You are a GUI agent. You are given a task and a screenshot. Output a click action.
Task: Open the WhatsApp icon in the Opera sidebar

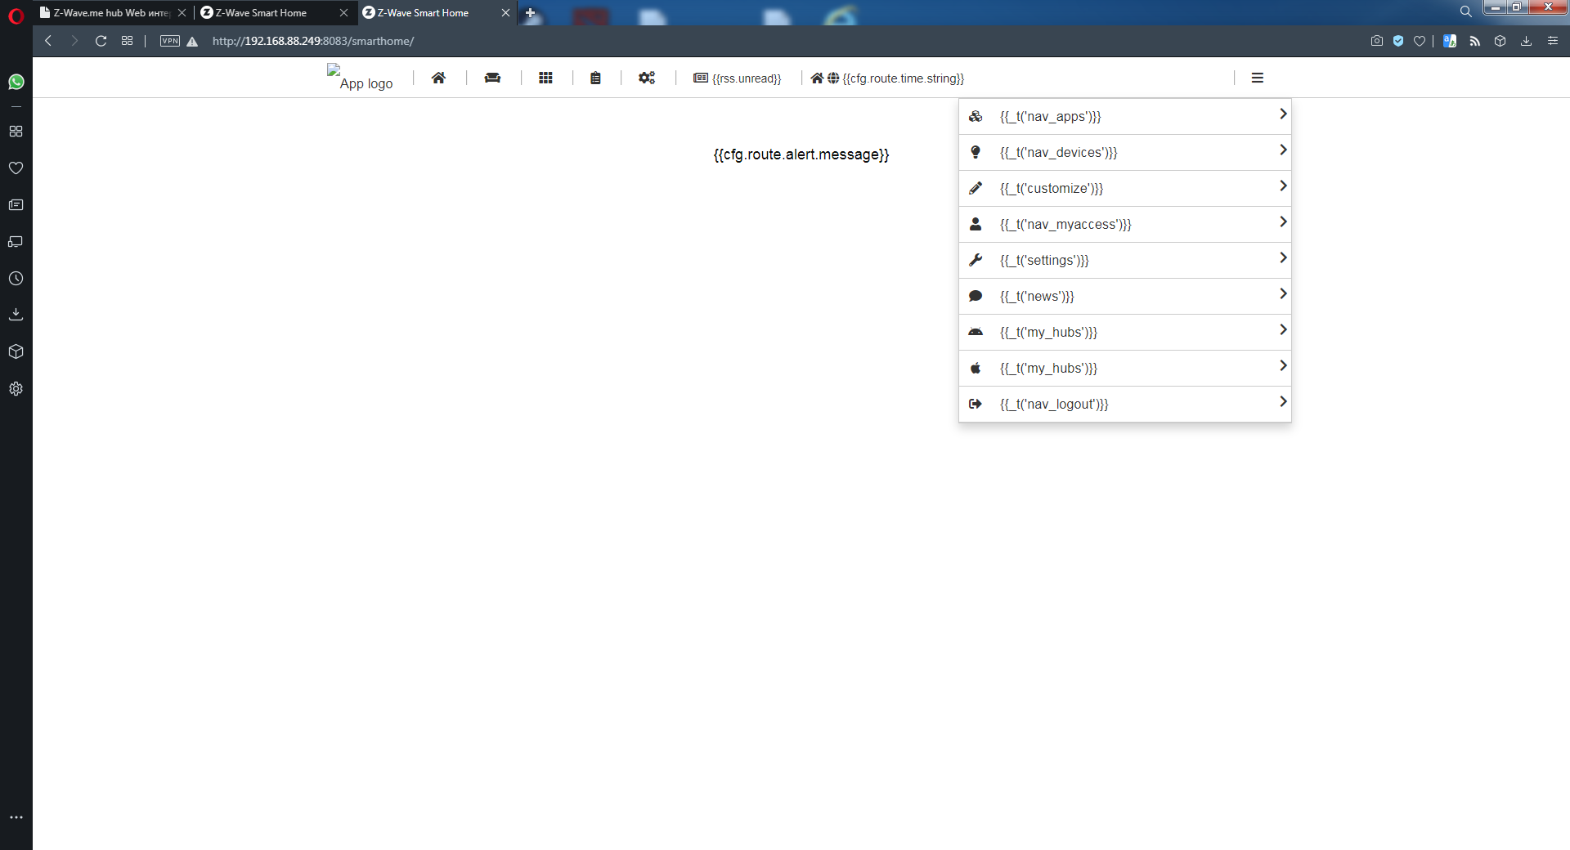pyautogui.click(x=16, y=82)
